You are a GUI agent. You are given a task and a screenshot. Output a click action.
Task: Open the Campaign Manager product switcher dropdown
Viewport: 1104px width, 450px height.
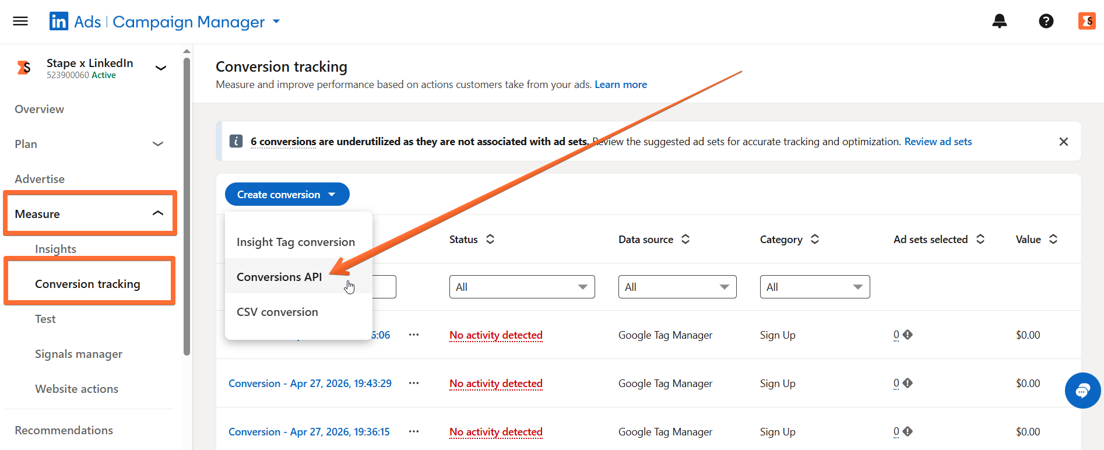[x=276, y=22]
